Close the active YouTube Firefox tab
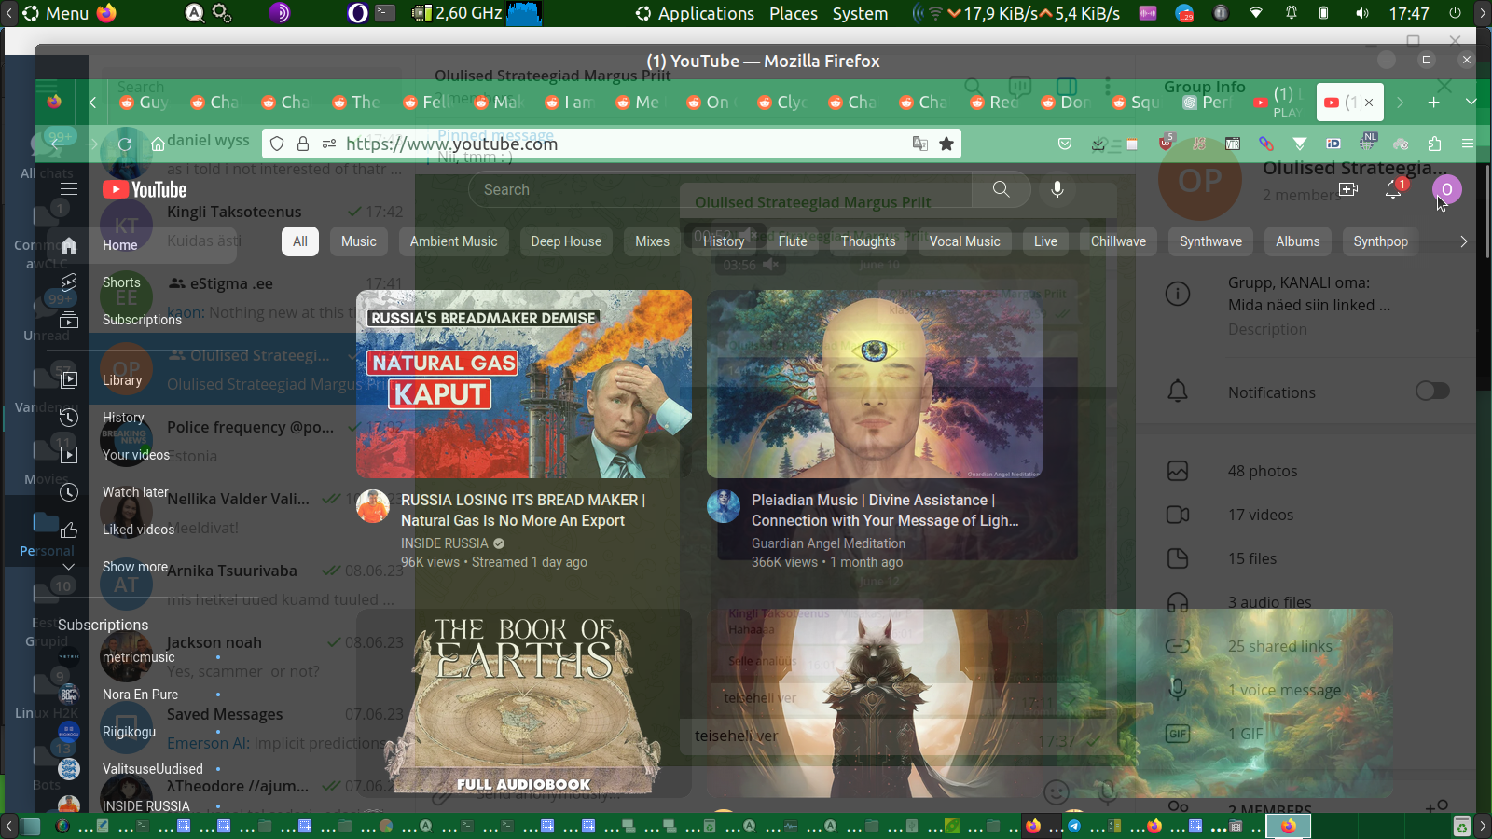The image size is (1492, 839). [x=1369, y=103]
